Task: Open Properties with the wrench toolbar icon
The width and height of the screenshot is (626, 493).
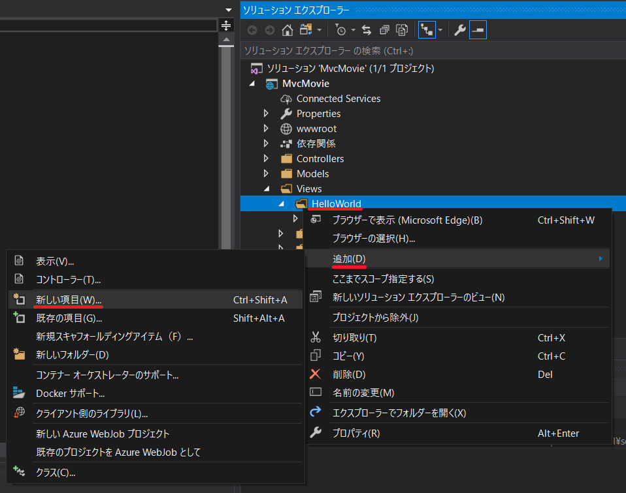Action: coord(460,30)
